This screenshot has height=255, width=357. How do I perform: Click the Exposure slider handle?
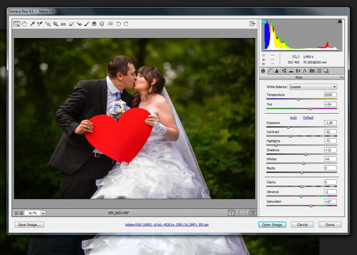288,127
